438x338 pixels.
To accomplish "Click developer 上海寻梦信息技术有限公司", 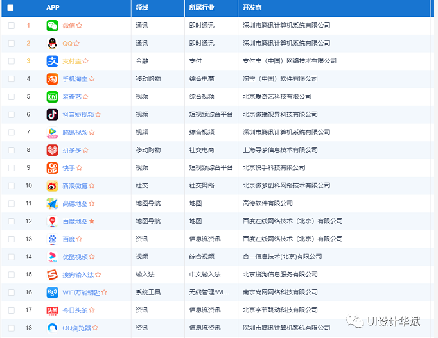I will click(280, 150).
